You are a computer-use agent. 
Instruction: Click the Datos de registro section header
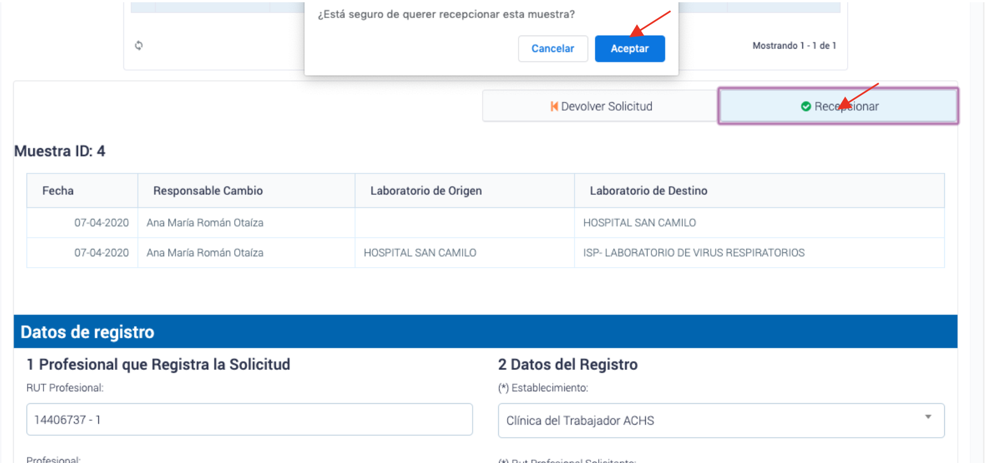(485, 331)
